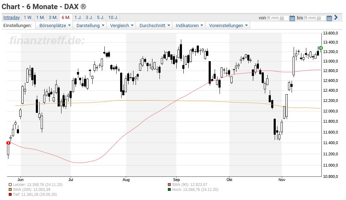346x200 pixels.
Task: Click the 'Jun' x-axis label
Action: pos(20,180)
